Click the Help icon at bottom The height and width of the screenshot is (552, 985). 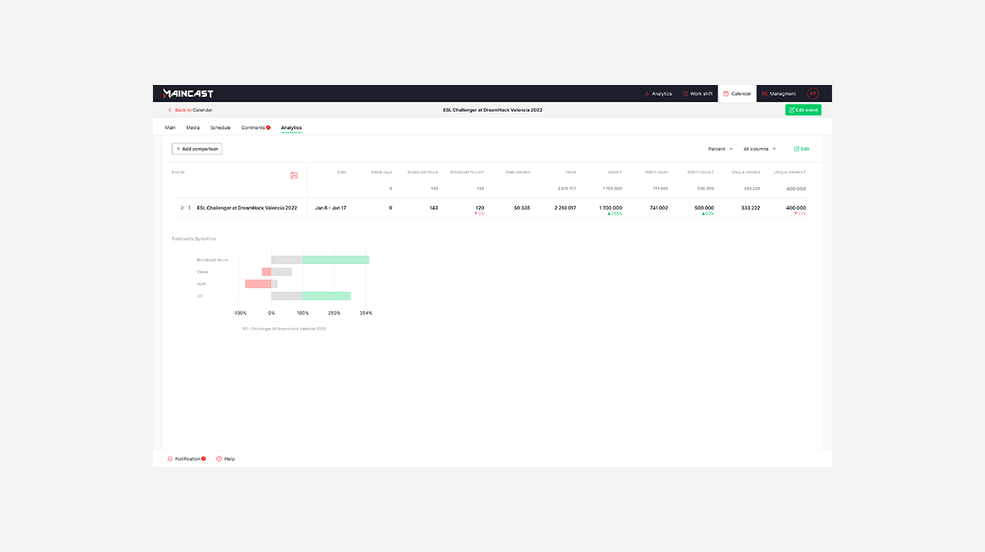(x=219, y=459)
